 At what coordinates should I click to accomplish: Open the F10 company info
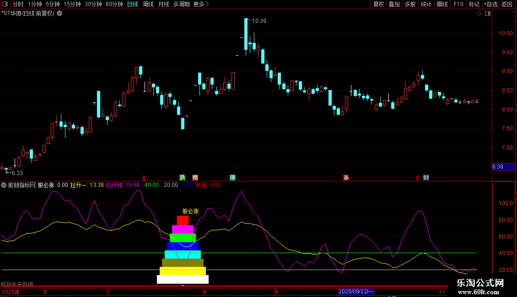(458, 4)
